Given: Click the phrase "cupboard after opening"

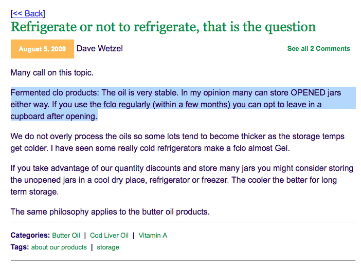Looking at the screenshot, I should (53, 117).
